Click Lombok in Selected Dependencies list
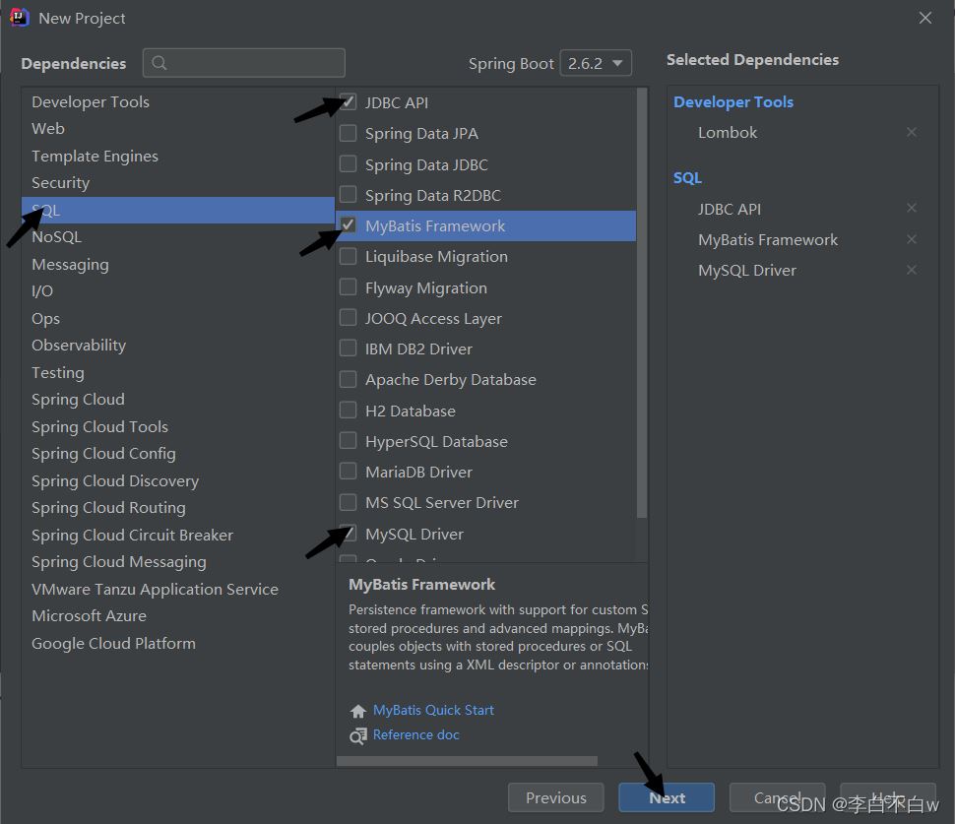The image size is (955, 824). pyautogui.click(x=728, y=132)
